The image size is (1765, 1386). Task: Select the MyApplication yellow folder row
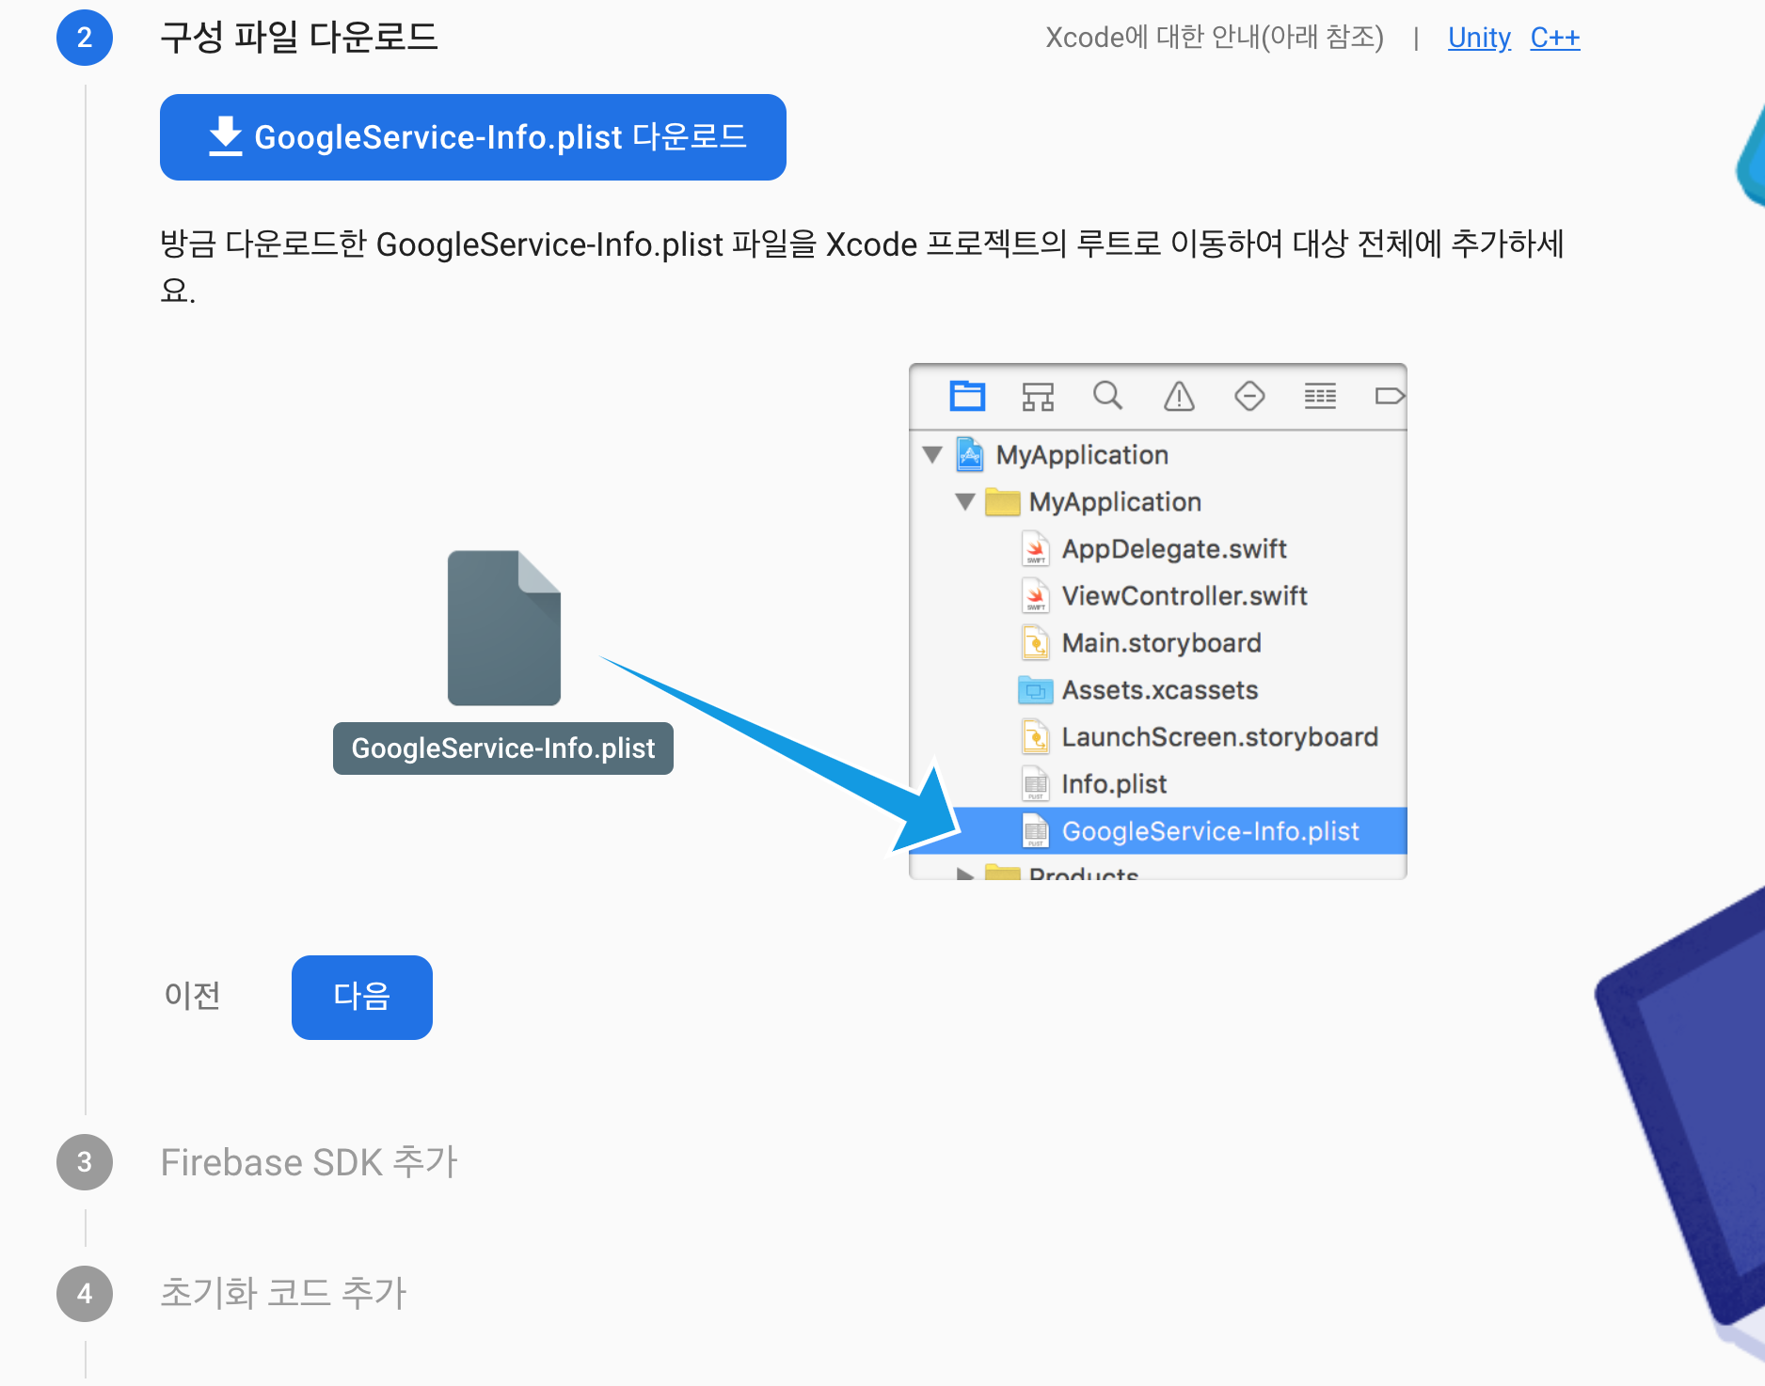[1158, 502]
